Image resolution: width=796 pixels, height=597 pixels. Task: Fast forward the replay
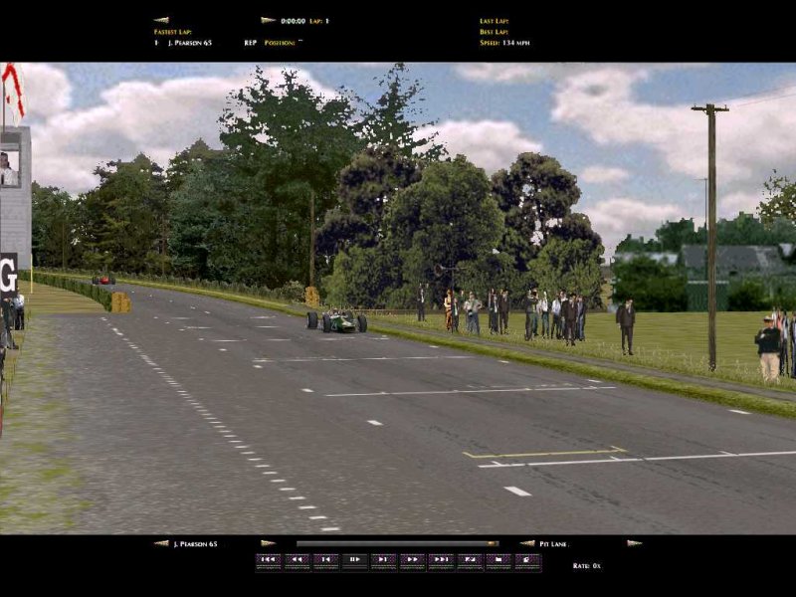(x=412, y=560)
